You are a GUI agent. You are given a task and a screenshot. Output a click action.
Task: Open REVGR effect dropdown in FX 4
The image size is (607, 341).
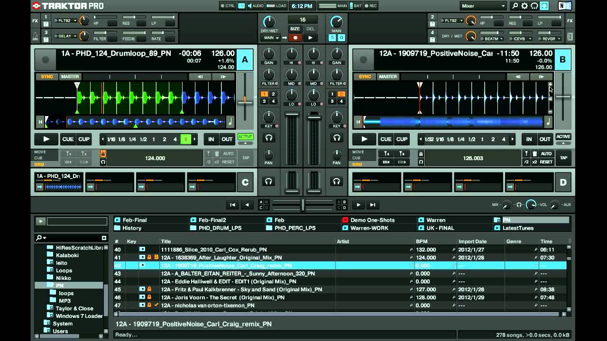[x=550, y=39]
